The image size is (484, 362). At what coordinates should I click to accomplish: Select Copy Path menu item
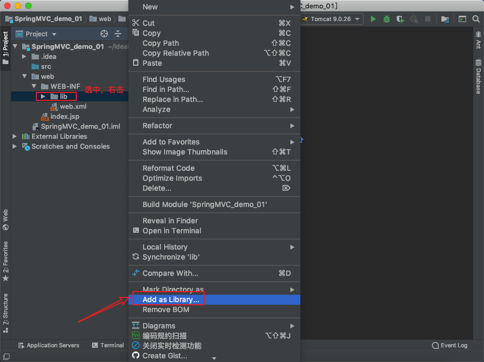tap(214, 43)
